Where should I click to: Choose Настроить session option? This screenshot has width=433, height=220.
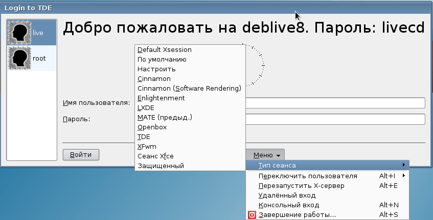tap(190, 69)
